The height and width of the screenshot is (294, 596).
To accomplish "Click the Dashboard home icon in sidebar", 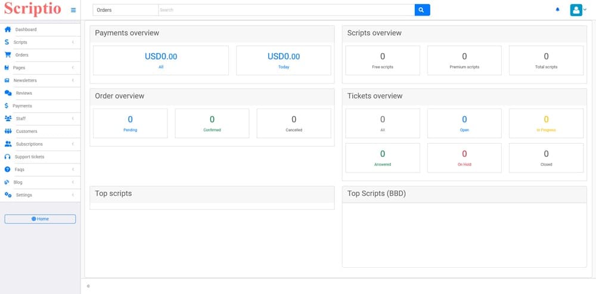I will 8,29.
